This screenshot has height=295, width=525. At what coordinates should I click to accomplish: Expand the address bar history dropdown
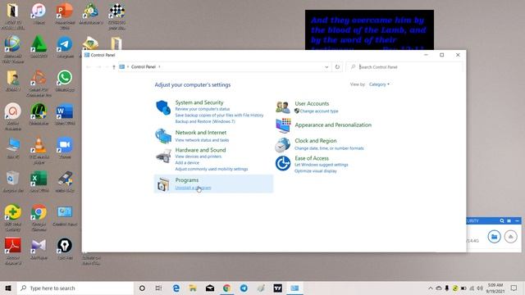[x=326, y=67]
